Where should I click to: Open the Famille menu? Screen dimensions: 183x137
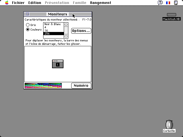(x=79, y=3)
